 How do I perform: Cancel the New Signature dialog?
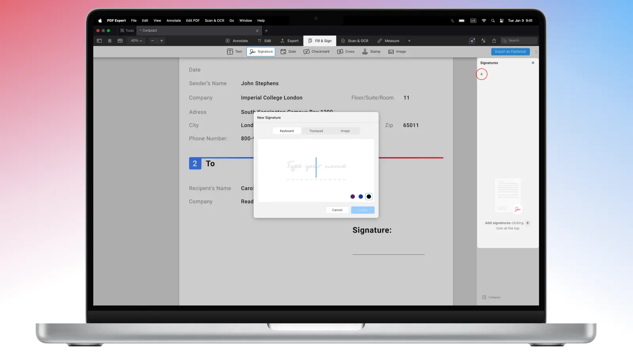[x=337, y=210]
